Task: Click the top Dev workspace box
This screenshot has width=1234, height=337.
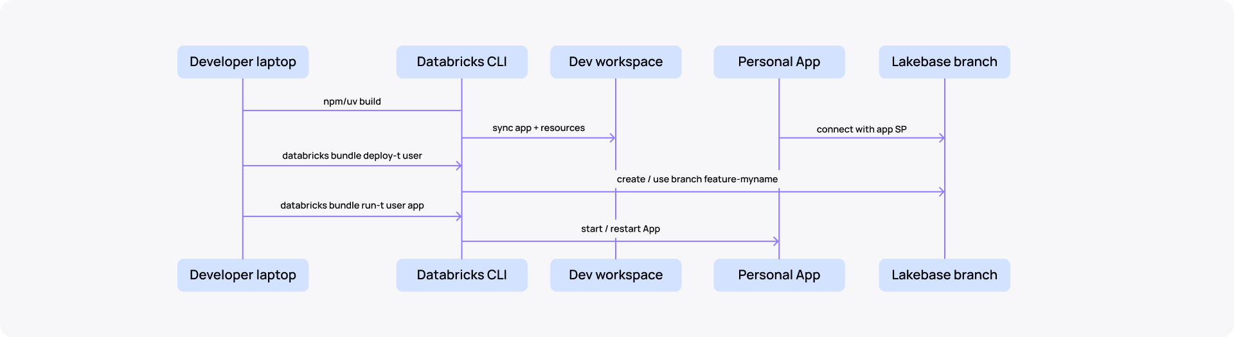Action: 616,62
